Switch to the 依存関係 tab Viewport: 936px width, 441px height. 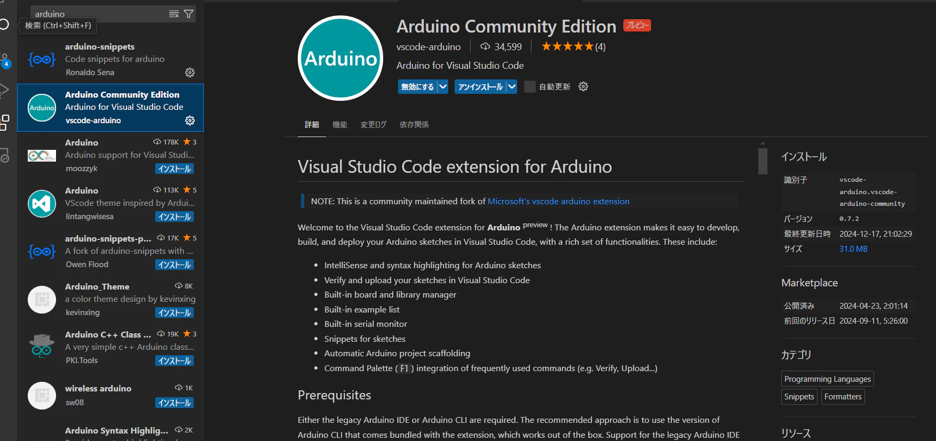click(x=414, y=124)
